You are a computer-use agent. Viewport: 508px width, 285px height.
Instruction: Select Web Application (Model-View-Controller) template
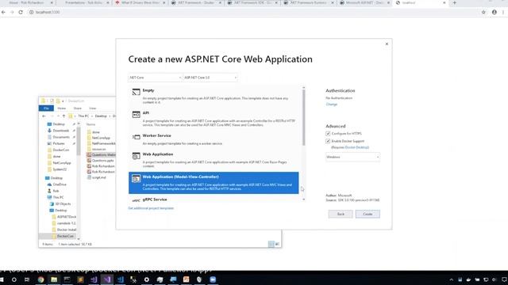[x=214, y=183]
